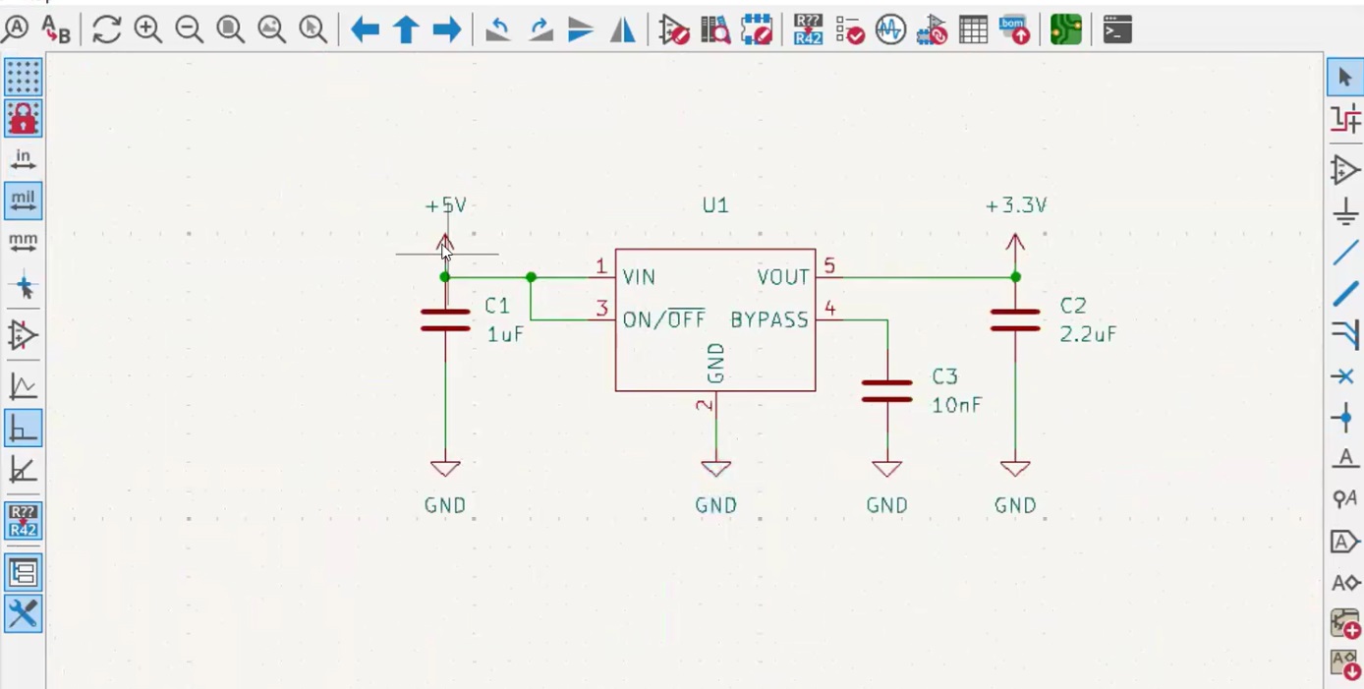1364x689 pixels.
Task: Switch to the PCB editor
Action: pyautogui.click(x=1065, y=29)
